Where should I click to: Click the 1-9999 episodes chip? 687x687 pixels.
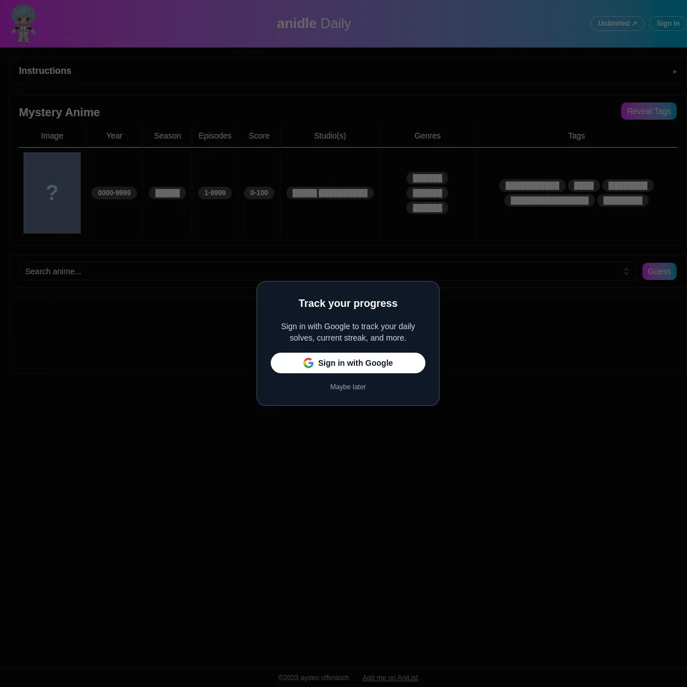tap(215, 193)
